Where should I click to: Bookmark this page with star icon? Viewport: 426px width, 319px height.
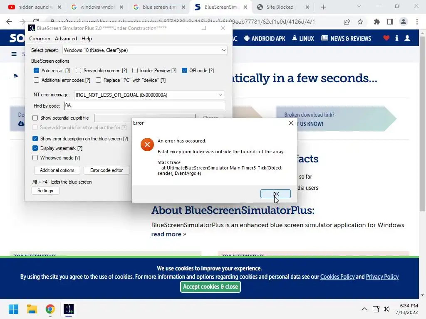click(x=360, y=22)
